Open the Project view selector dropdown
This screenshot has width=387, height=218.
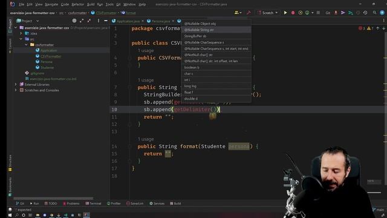tap(28, 21)
